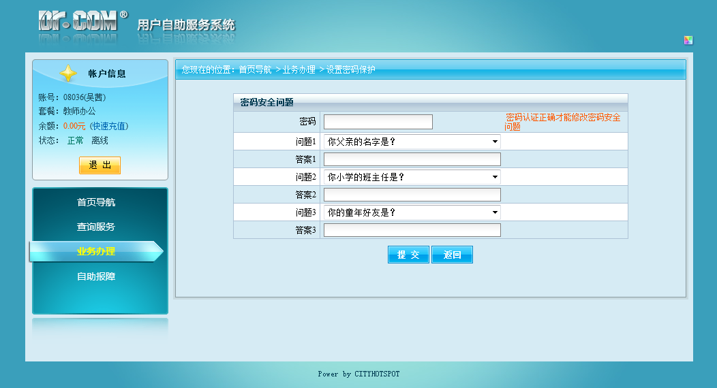Image resolution: width=717 pixels, height=388 pixels.
Task: Open 首页导航 in the sidebar menu
Action: (96, 203)
